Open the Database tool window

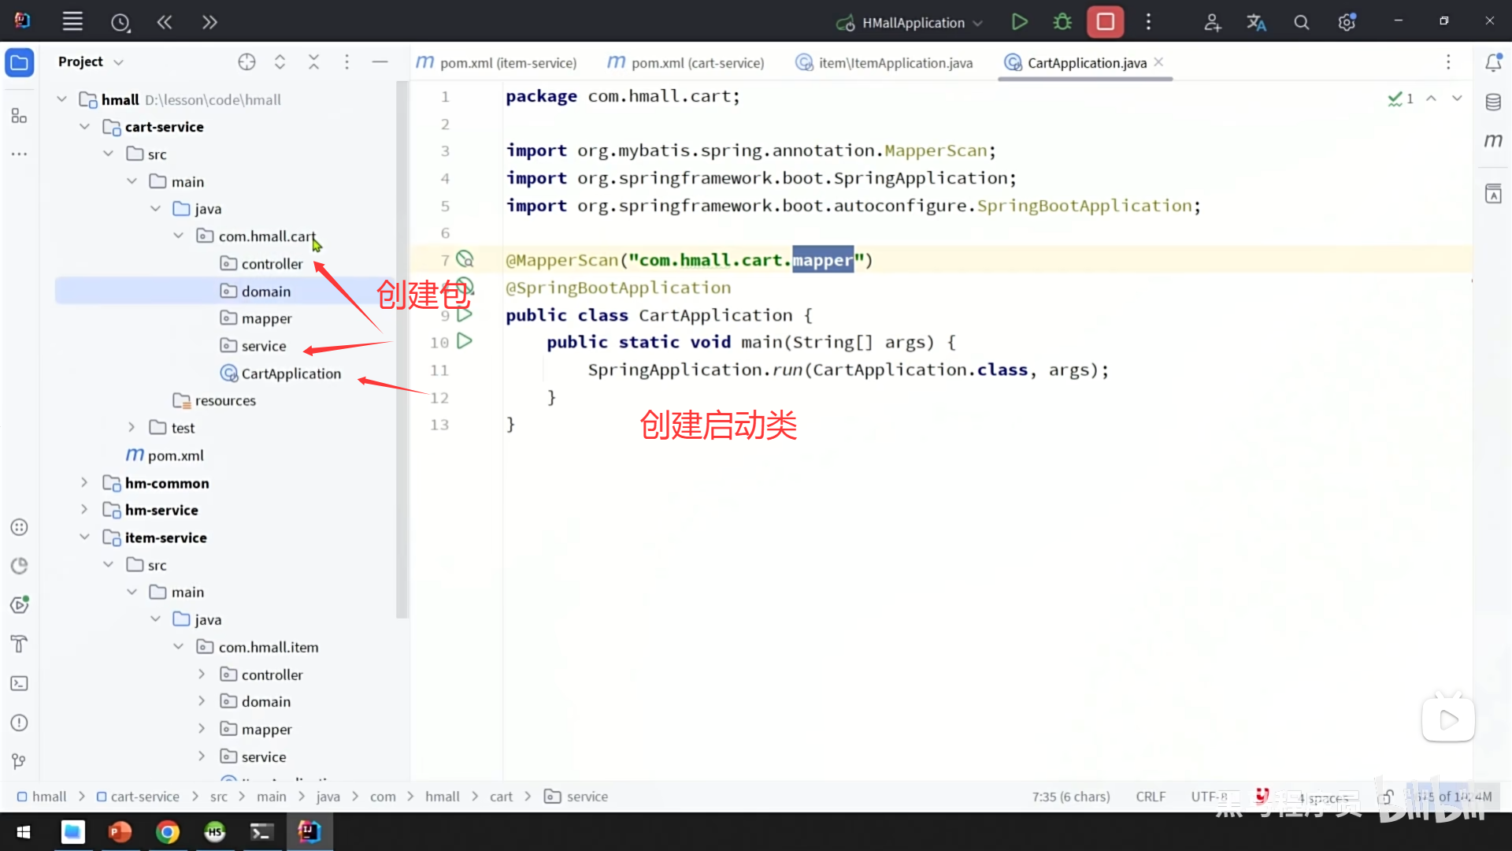tap(1493, 102)
